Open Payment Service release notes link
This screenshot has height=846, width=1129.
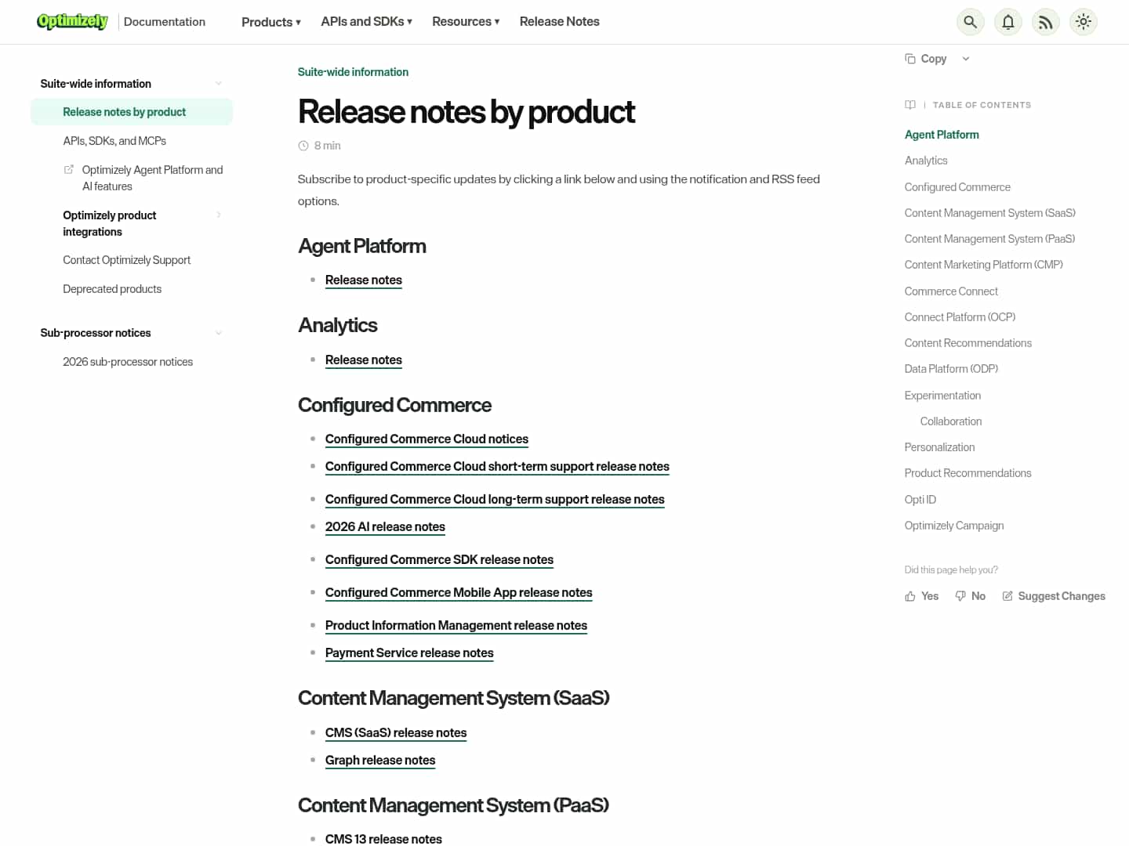[409, 653]
